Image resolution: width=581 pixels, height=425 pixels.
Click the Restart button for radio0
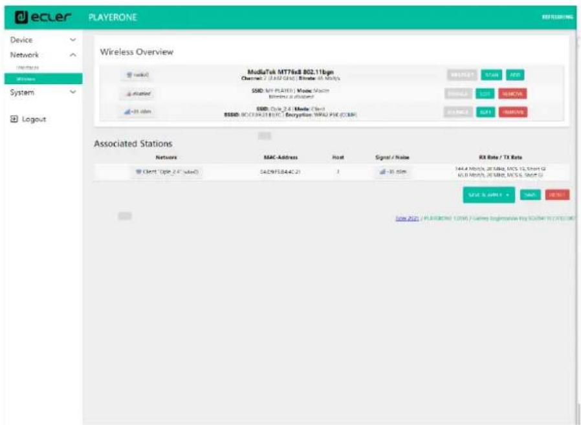tap(462, 75)
